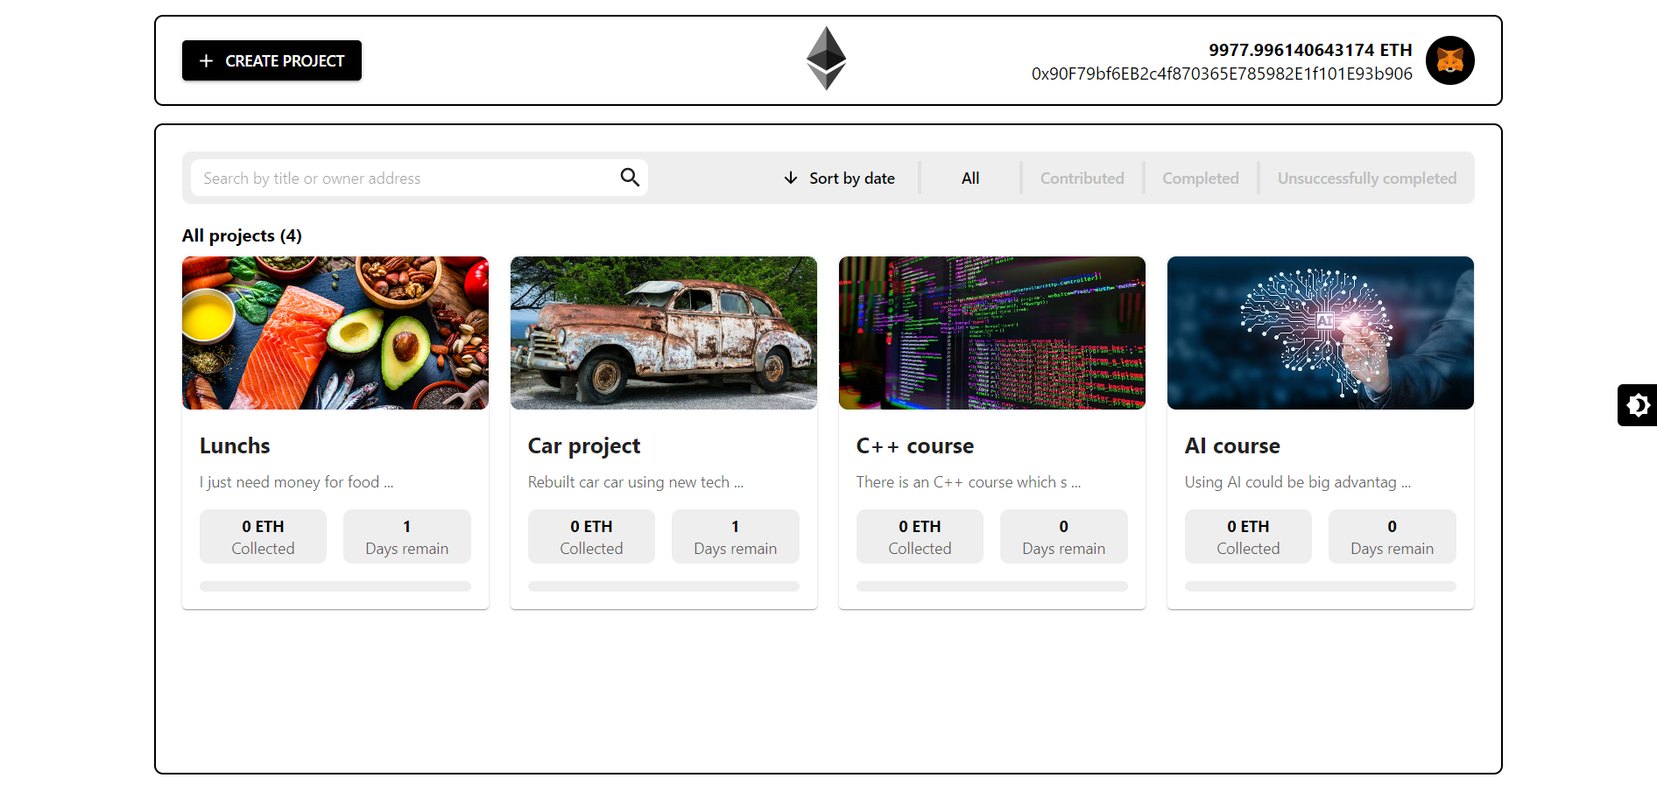Toggle the dark/light theme button

[x=1636, y=405]
